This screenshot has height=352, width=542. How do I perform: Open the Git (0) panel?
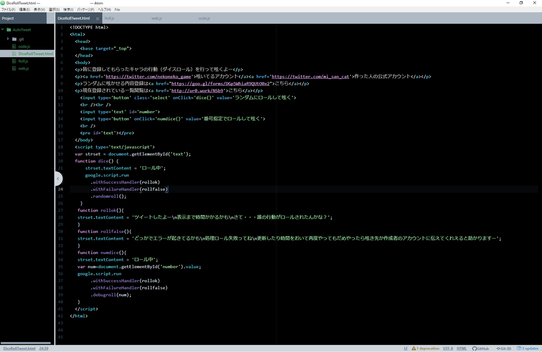(504, 348)
